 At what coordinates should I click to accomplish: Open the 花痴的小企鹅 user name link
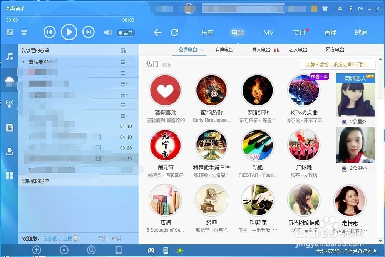point(58,239)
